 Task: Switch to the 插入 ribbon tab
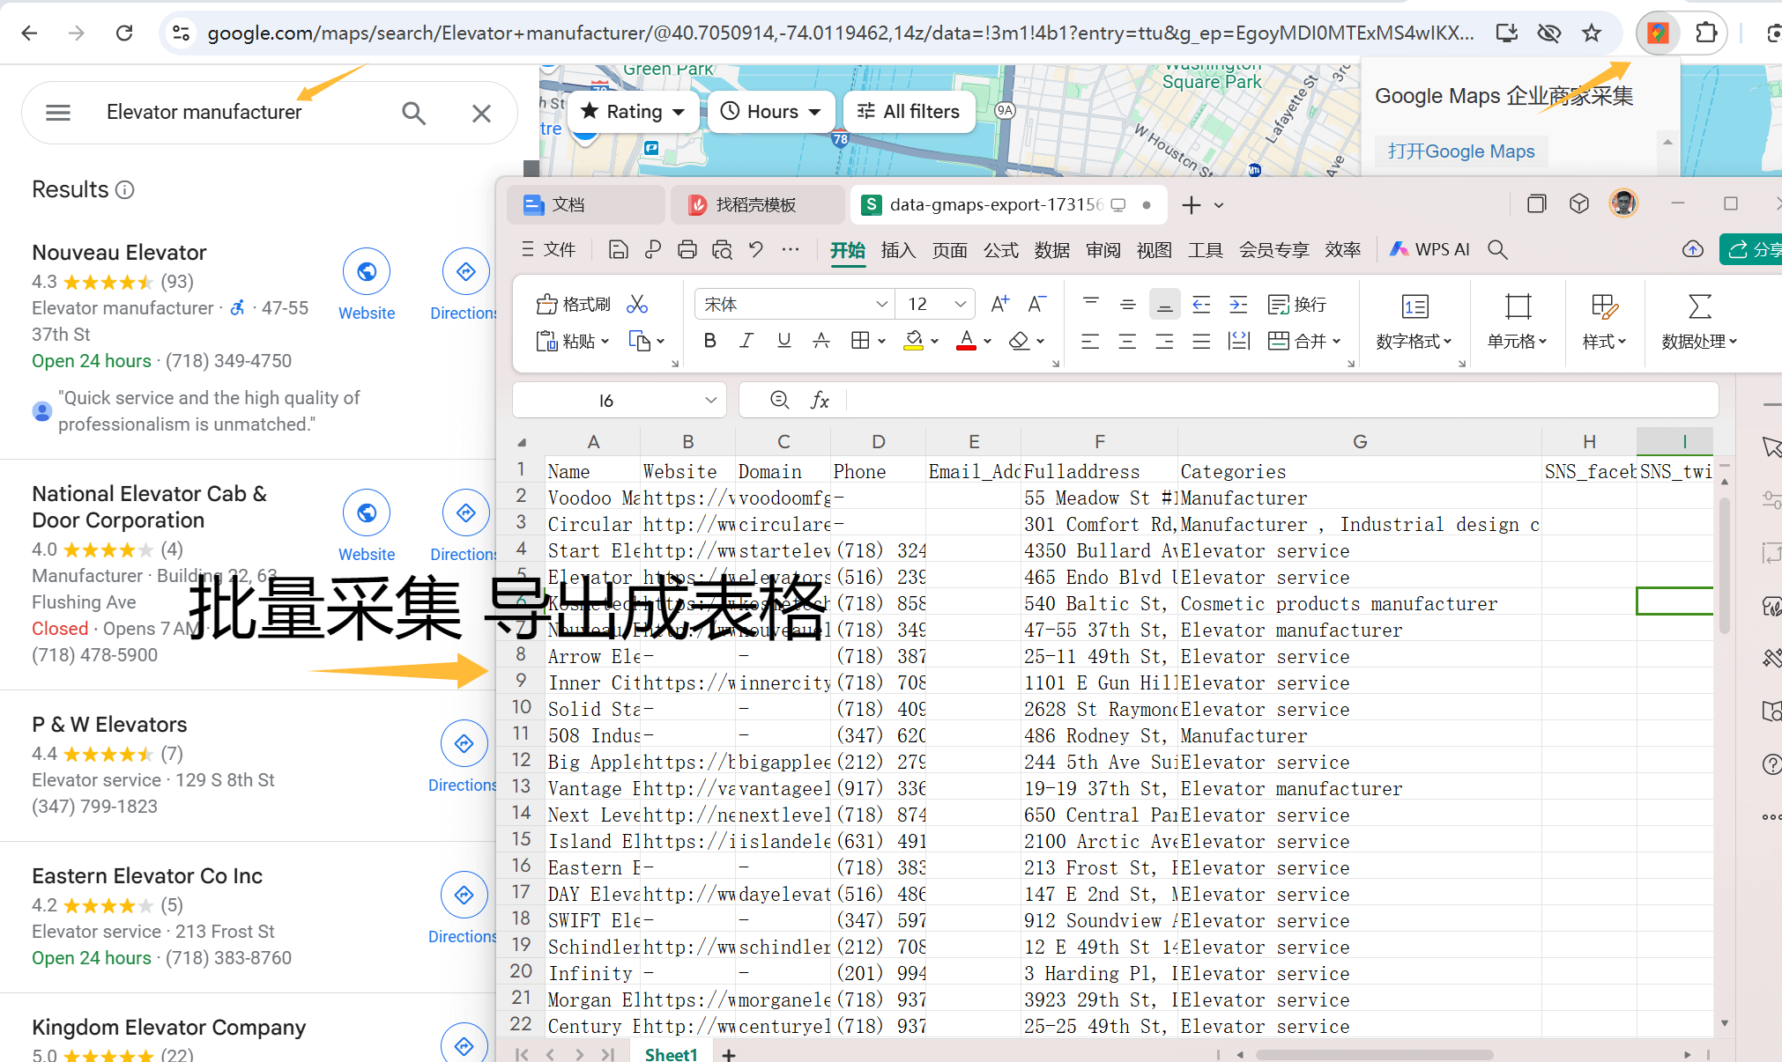(x=898, y=250)
